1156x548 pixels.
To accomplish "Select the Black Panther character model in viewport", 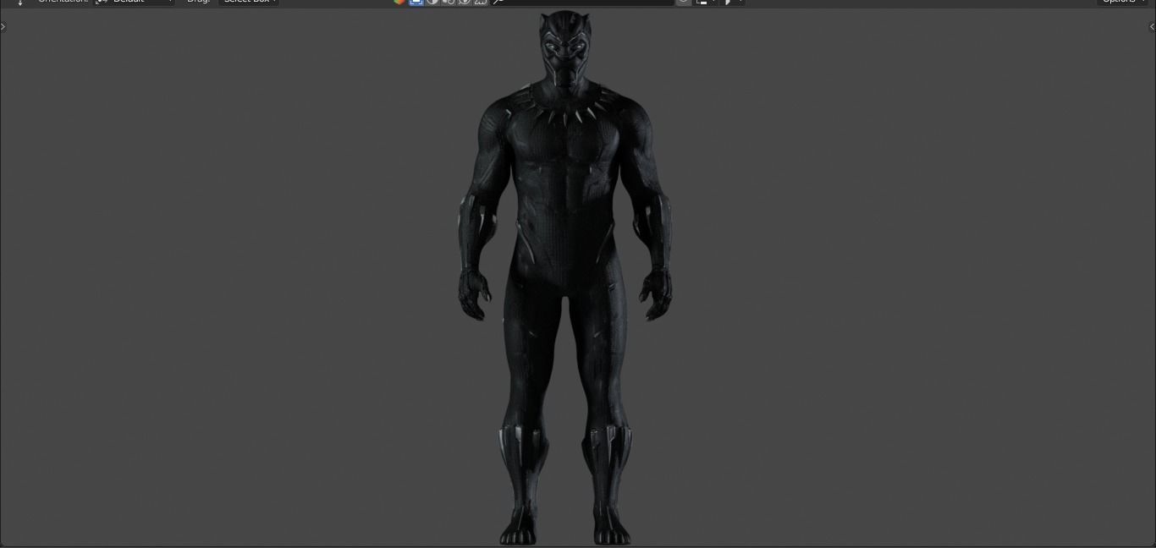I will point(565,279).
